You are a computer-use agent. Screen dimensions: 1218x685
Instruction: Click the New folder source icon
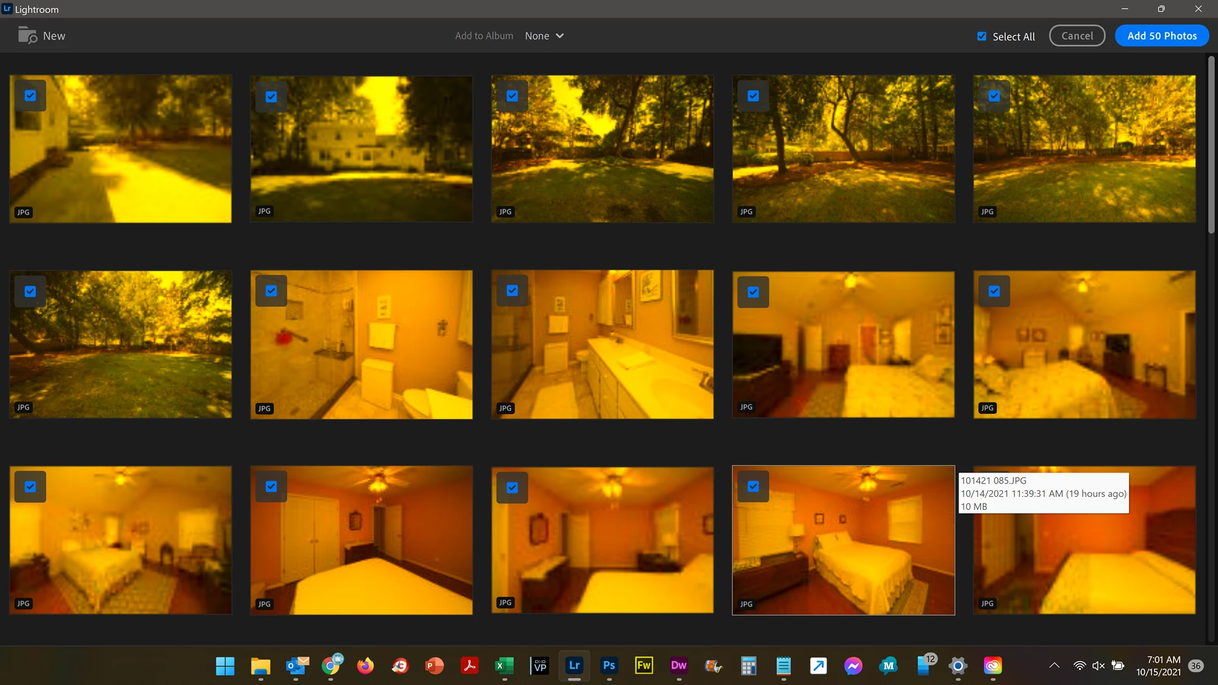(27, 35)
